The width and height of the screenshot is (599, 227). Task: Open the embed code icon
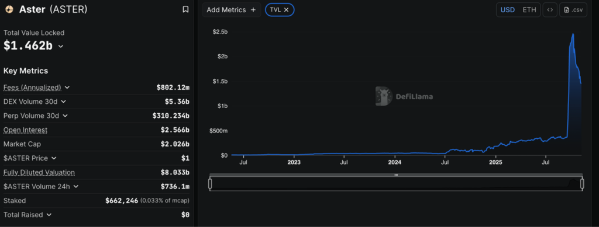[550, 10]
